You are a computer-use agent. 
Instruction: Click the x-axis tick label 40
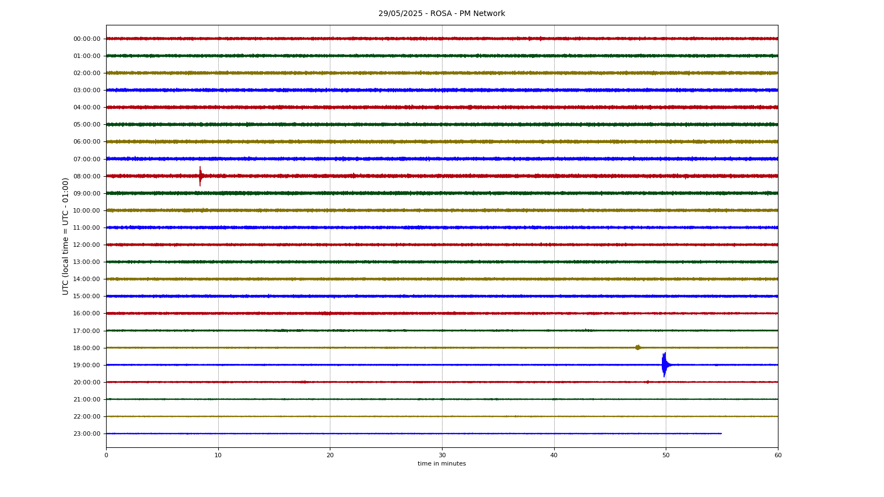coord(554,455)
